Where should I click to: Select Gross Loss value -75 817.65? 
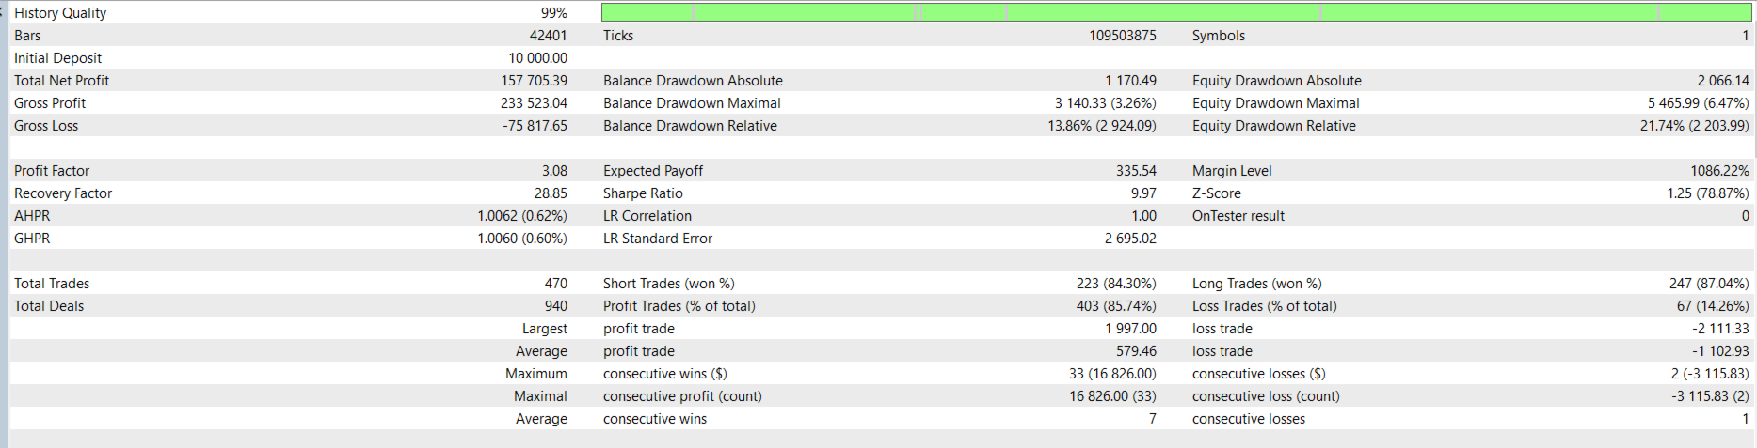535,126
